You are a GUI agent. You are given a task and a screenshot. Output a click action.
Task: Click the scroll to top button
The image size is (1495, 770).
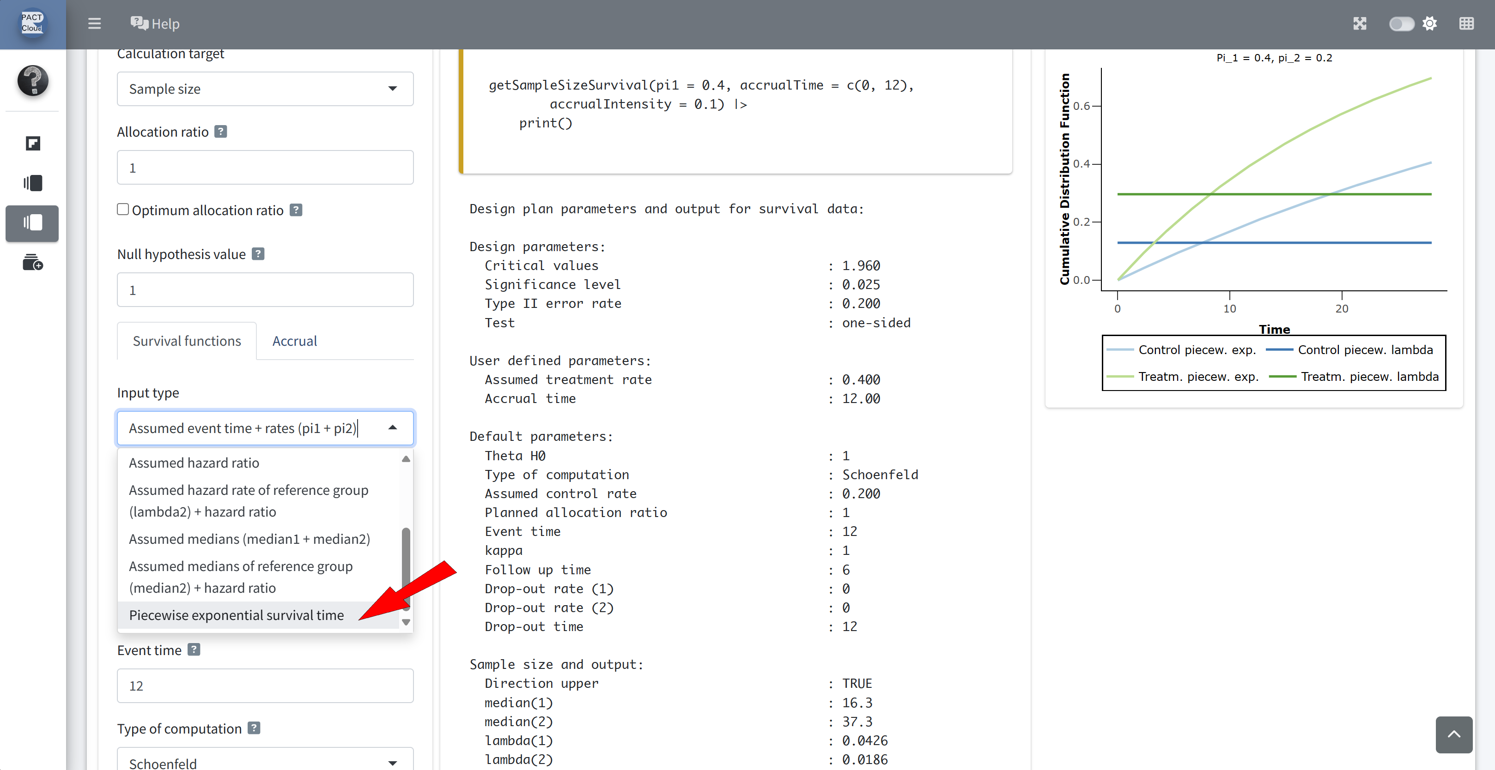1453,734
